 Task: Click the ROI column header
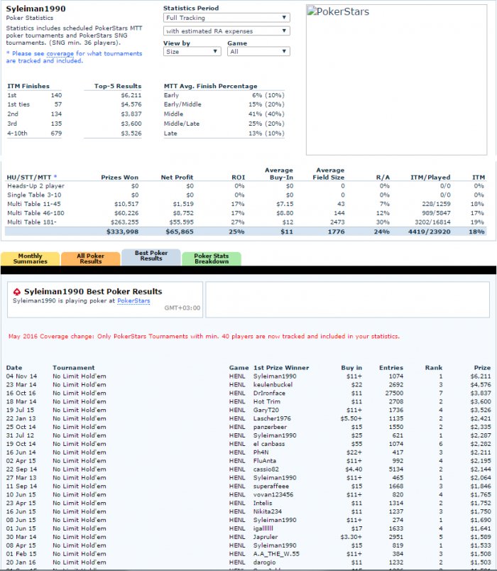click(238, 178)
